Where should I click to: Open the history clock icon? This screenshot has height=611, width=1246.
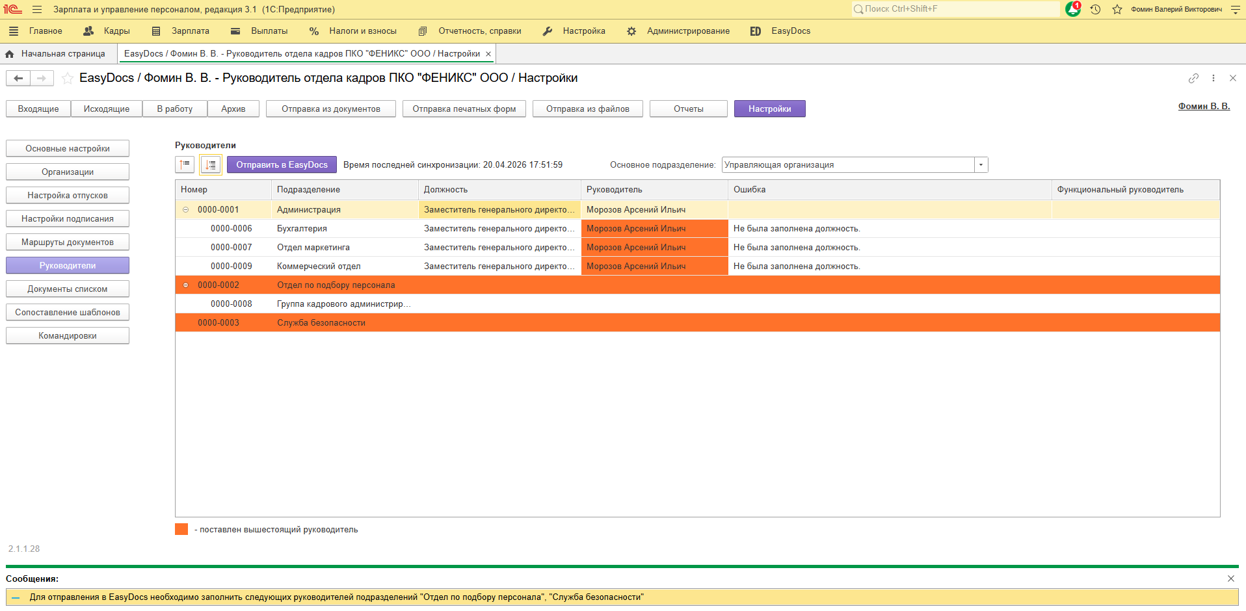click(x=1095, y=9)
